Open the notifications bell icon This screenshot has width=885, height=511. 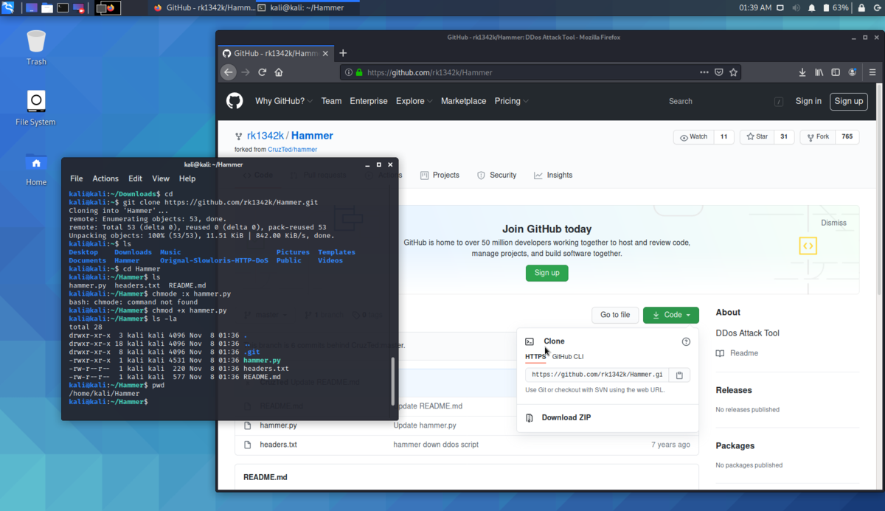(811, 8)
